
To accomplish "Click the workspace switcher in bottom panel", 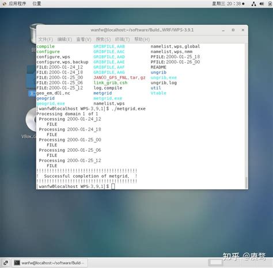I will click(216, 262).
